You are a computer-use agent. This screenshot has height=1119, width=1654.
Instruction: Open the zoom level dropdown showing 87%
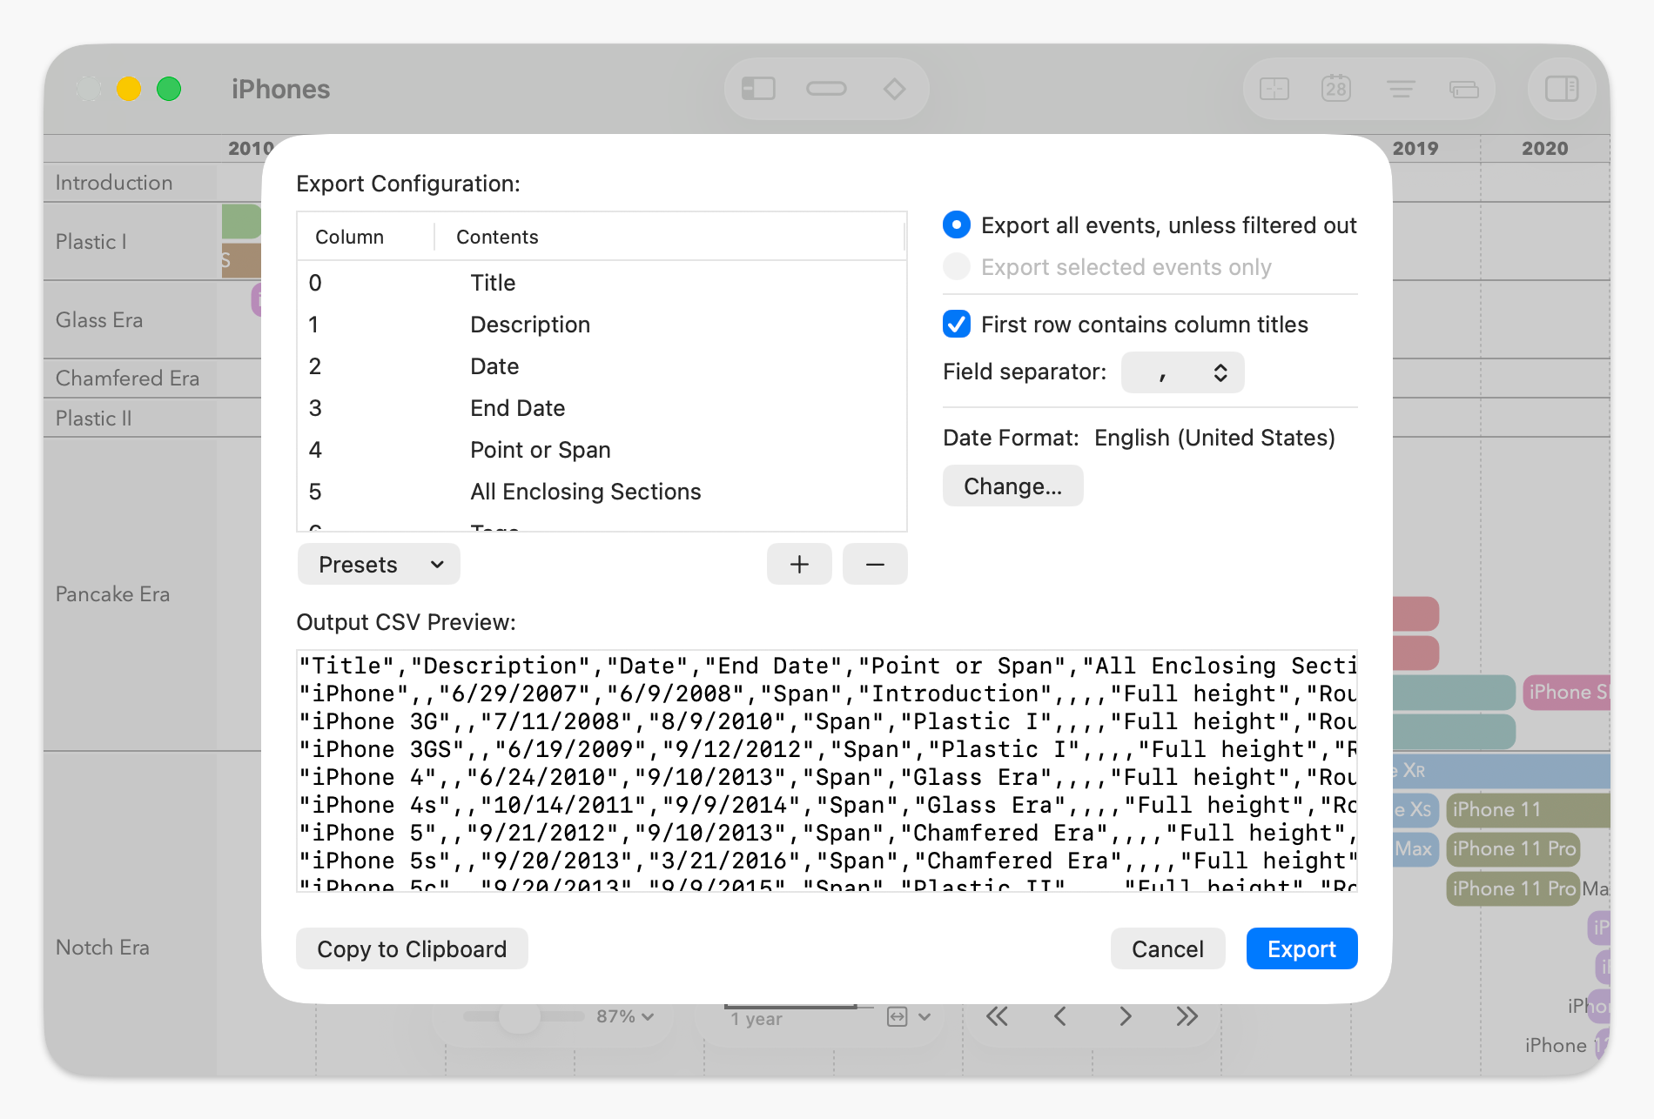622,1015
